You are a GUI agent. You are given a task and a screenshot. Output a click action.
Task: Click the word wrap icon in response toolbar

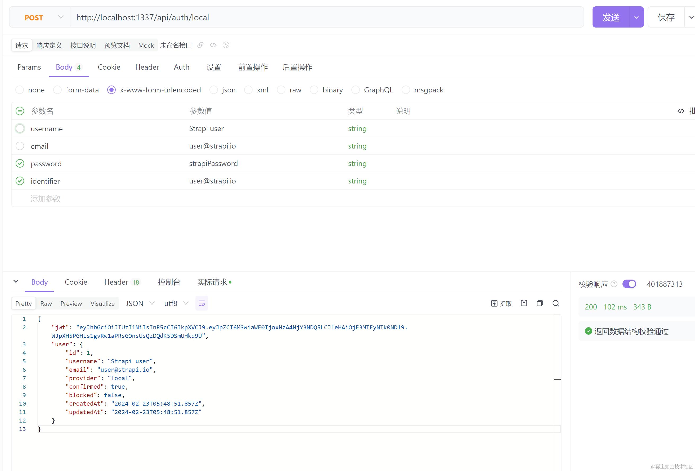click(201, 303)
